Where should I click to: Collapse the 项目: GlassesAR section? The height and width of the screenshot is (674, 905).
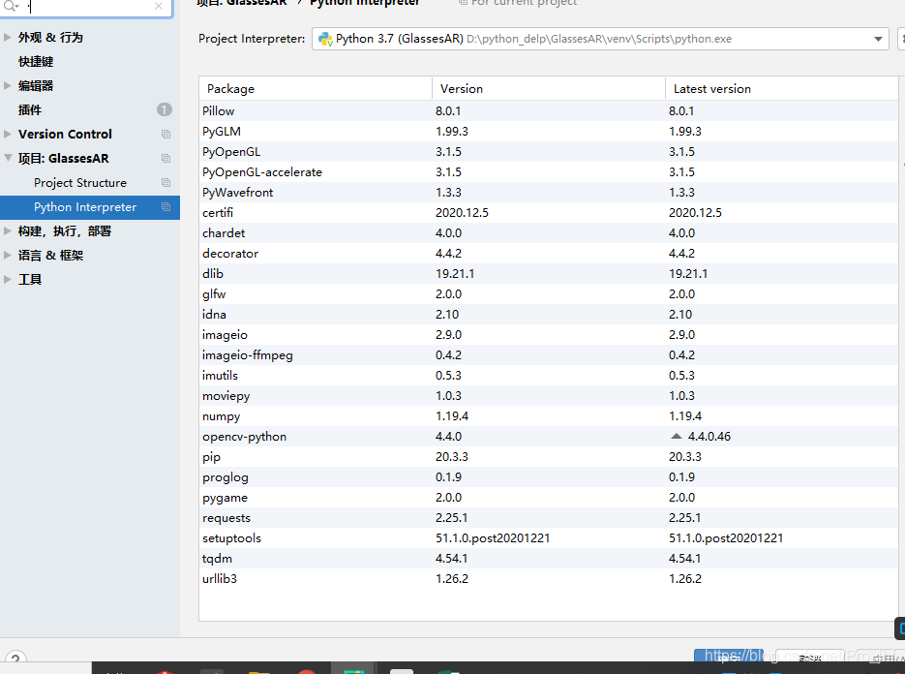(x=8, y=158)
